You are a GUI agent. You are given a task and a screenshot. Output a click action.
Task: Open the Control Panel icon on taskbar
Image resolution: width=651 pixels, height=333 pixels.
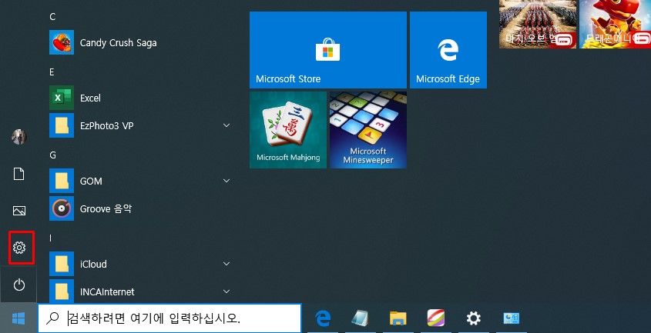click(511, 318)
